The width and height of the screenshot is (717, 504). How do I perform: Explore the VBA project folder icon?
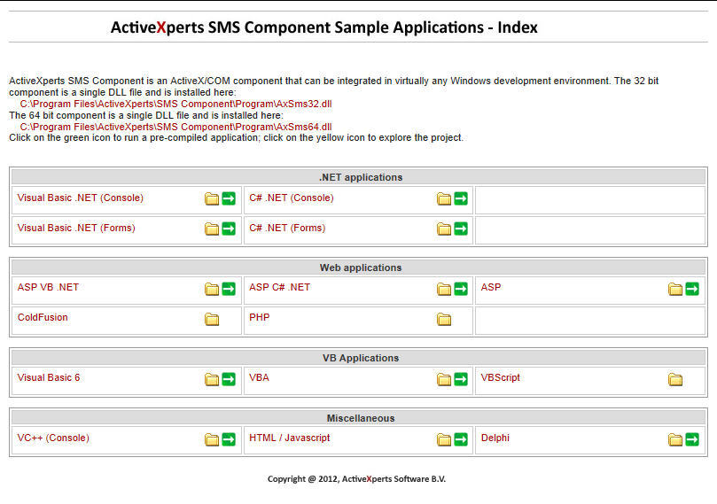click(444, 380)
